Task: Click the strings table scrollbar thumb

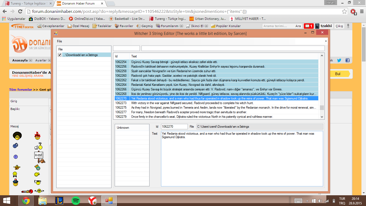Action: coord(322,108)
